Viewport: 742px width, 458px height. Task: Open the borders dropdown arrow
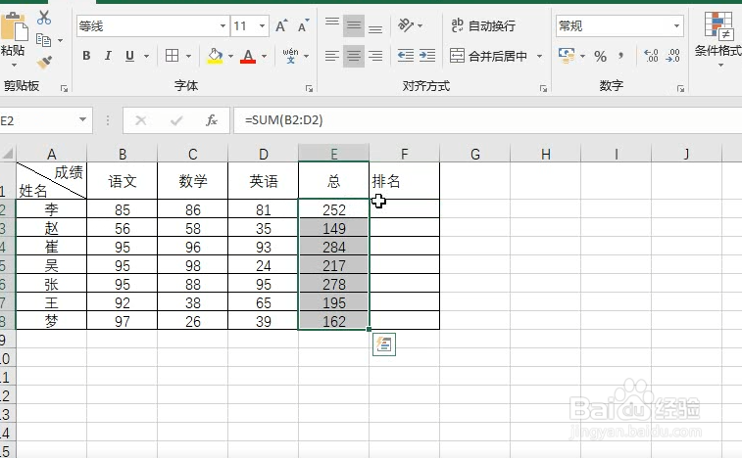pos(188,56)
